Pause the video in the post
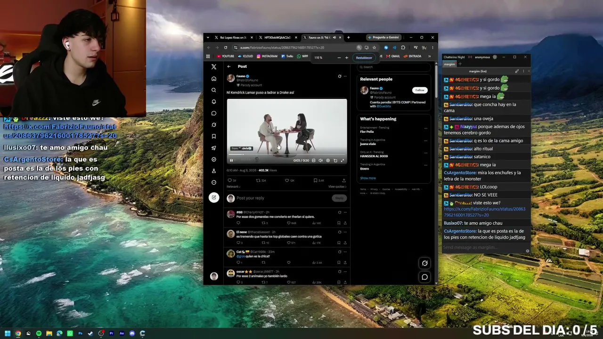The height and width of the screenshot is (339, 603). 231,161
